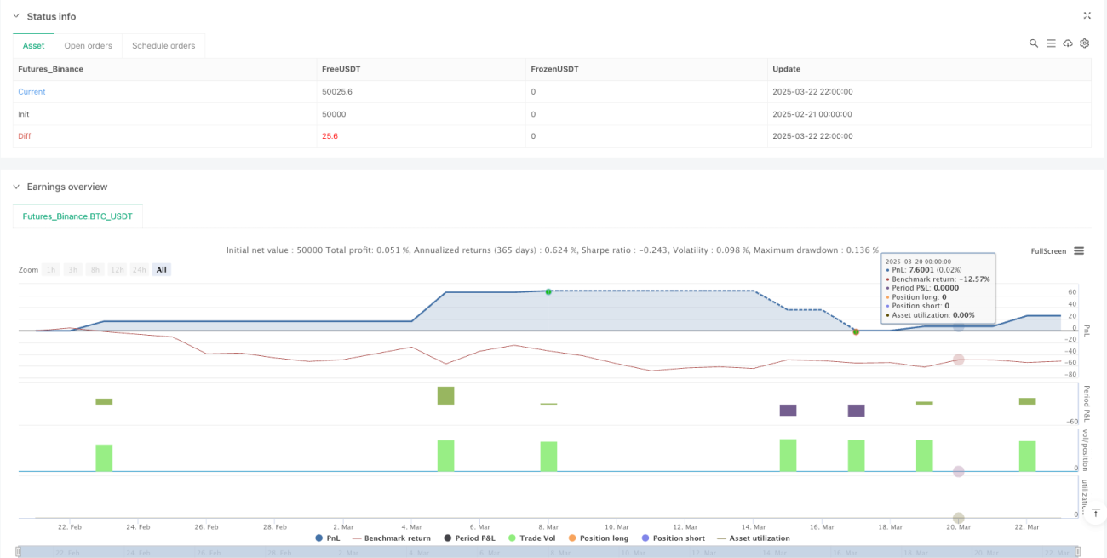
Task: Open the table settings gear icon
Action: 1085,43
